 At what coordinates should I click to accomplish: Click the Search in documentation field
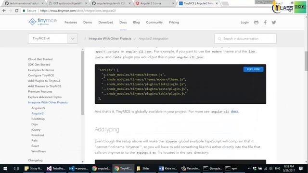245,38
